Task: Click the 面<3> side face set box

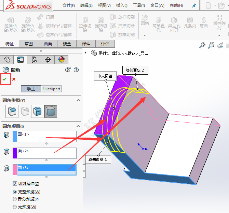Action: coord(47,170)
